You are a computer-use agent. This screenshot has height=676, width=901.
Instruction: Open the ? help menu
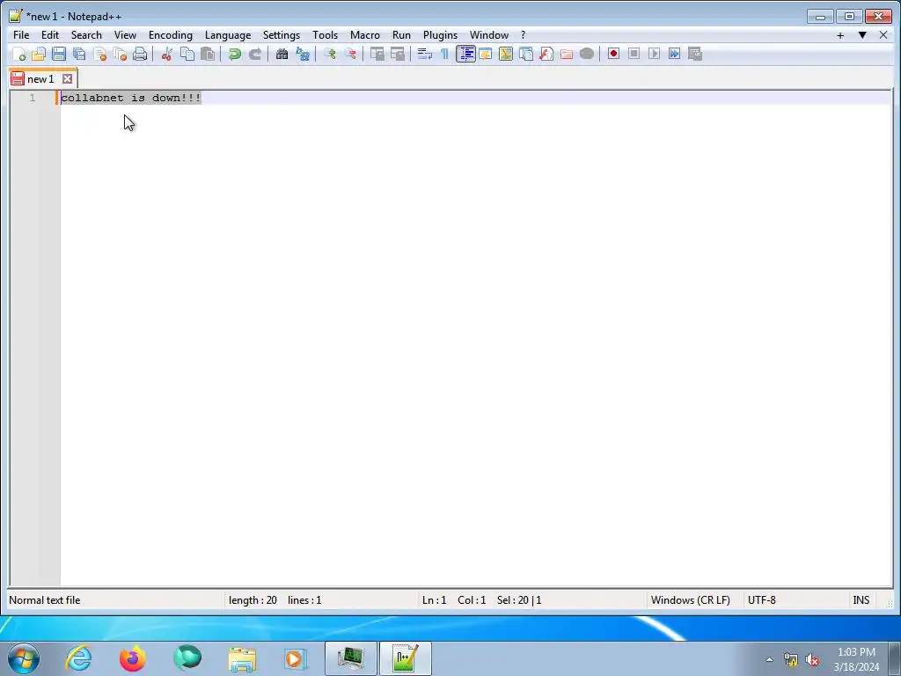coord(523,35)
